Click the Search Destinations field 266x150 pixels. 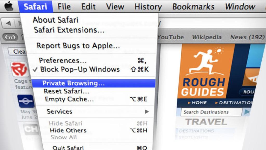point(211,112)
